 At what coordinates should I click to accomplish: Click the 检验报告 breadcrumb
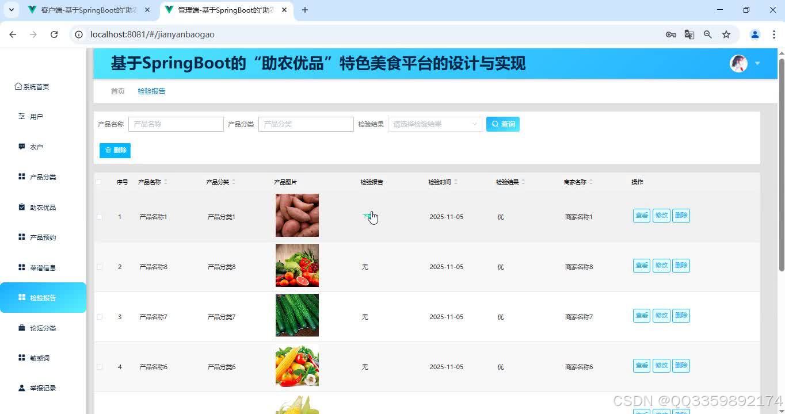click(x=151, y=91)
